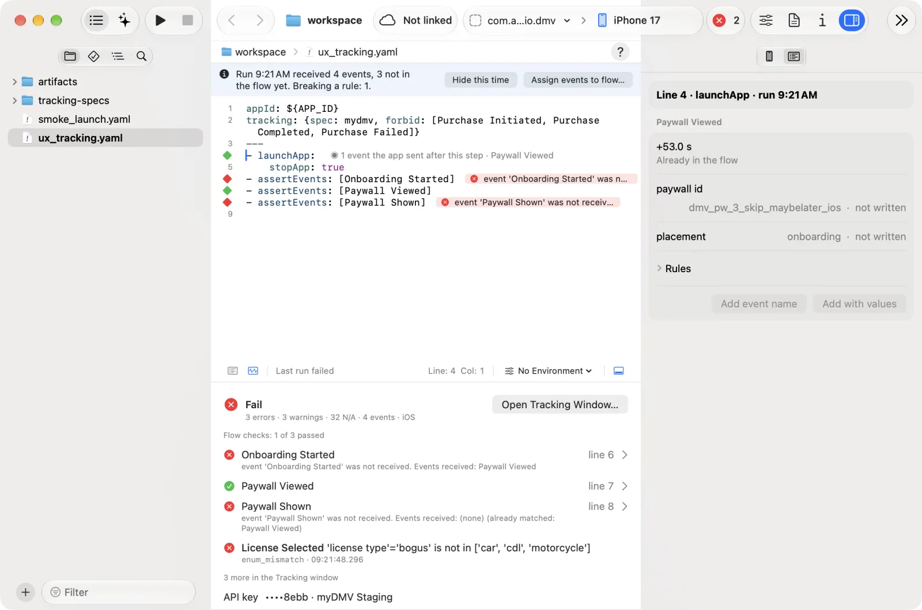
Task: Open the document icon in toolbar
Action: 794,20
